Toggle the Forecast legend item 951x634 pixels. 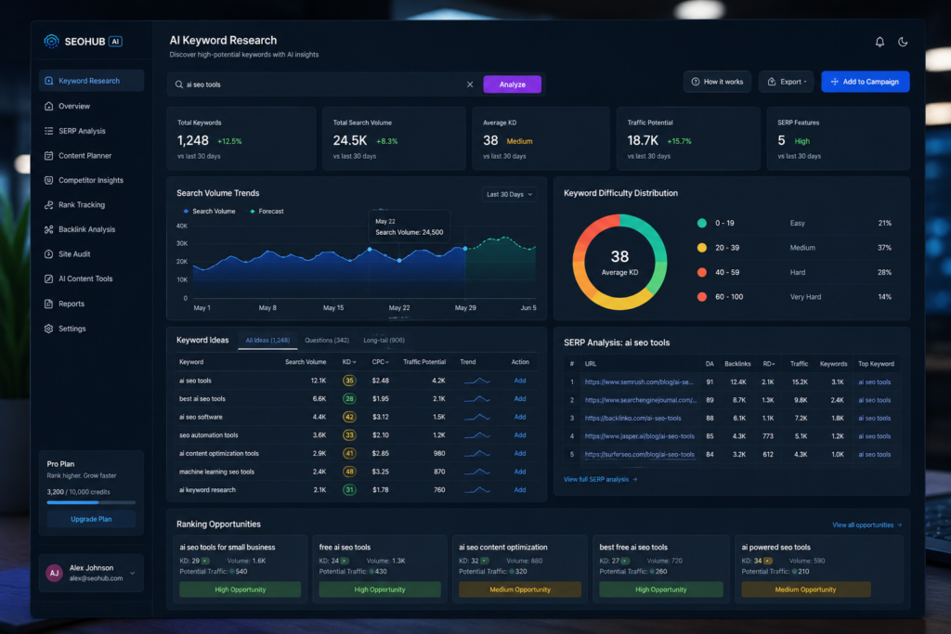267,212
